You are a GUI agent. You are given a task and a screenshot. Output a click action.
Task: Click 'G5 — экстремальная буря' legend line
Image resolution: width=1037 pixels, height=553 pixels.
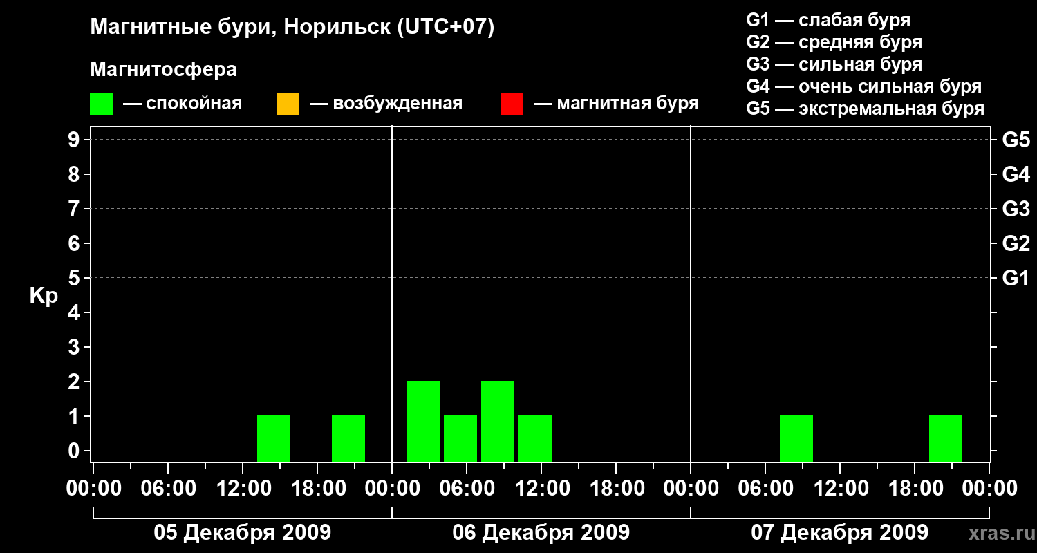(866, 109)
